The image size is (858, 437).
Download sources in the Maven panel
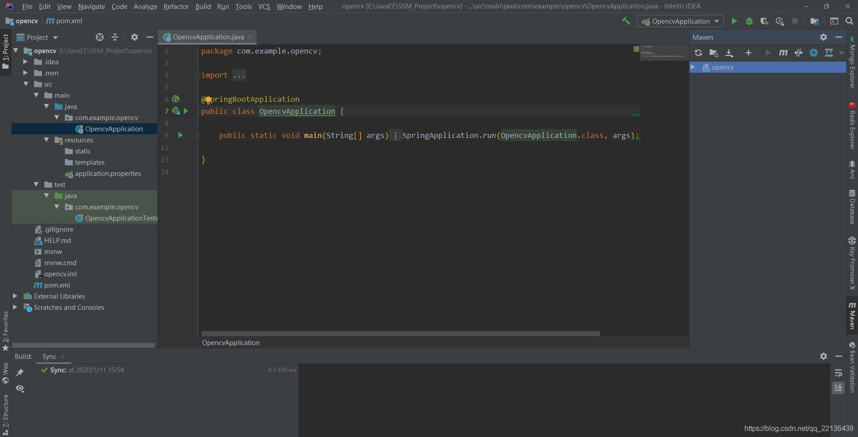click(x=729, y=53)
